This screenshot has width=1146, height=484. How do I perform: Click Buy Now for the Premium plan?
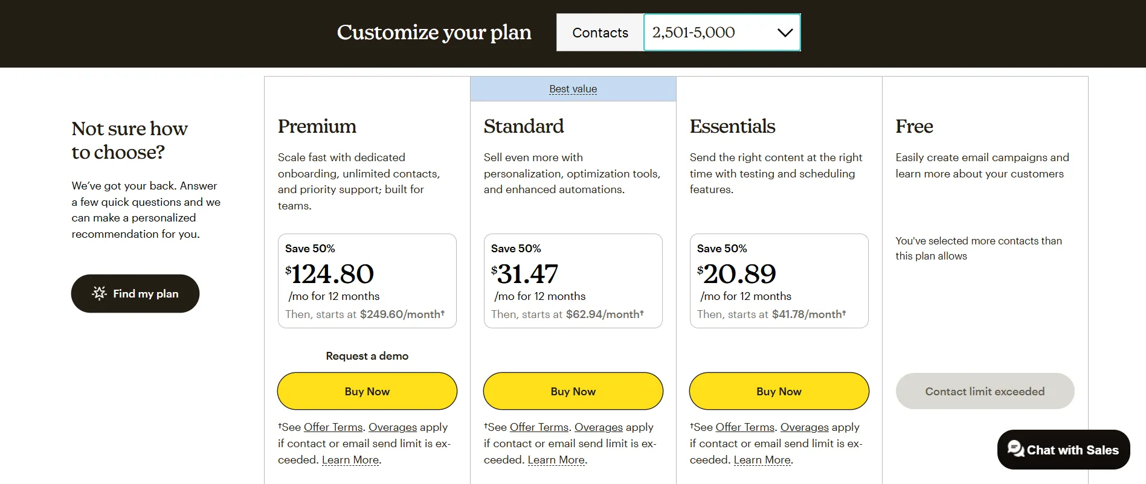(367, 391)
